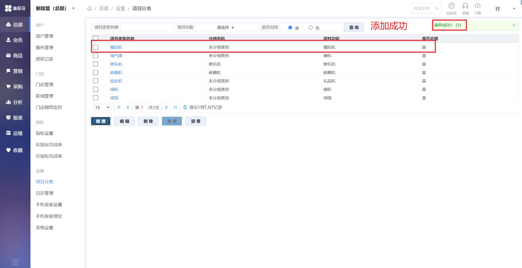Click the 油菜花 logo
This screenshot has height=268, width=522.
tap(15, 8)
